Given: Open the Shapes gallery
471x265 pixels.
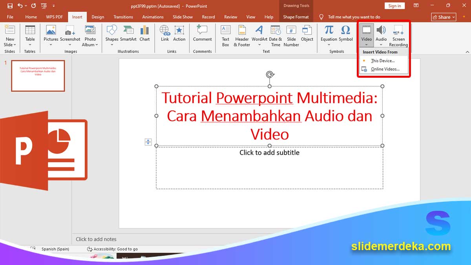Looking at the screenshot, I should tap(112, 36).
